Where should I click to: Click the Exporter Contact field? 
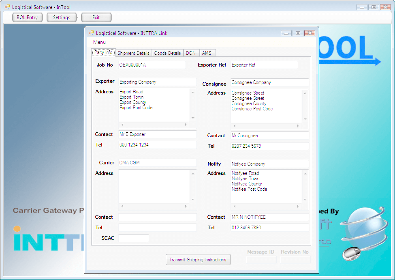[x=158, y=134]
